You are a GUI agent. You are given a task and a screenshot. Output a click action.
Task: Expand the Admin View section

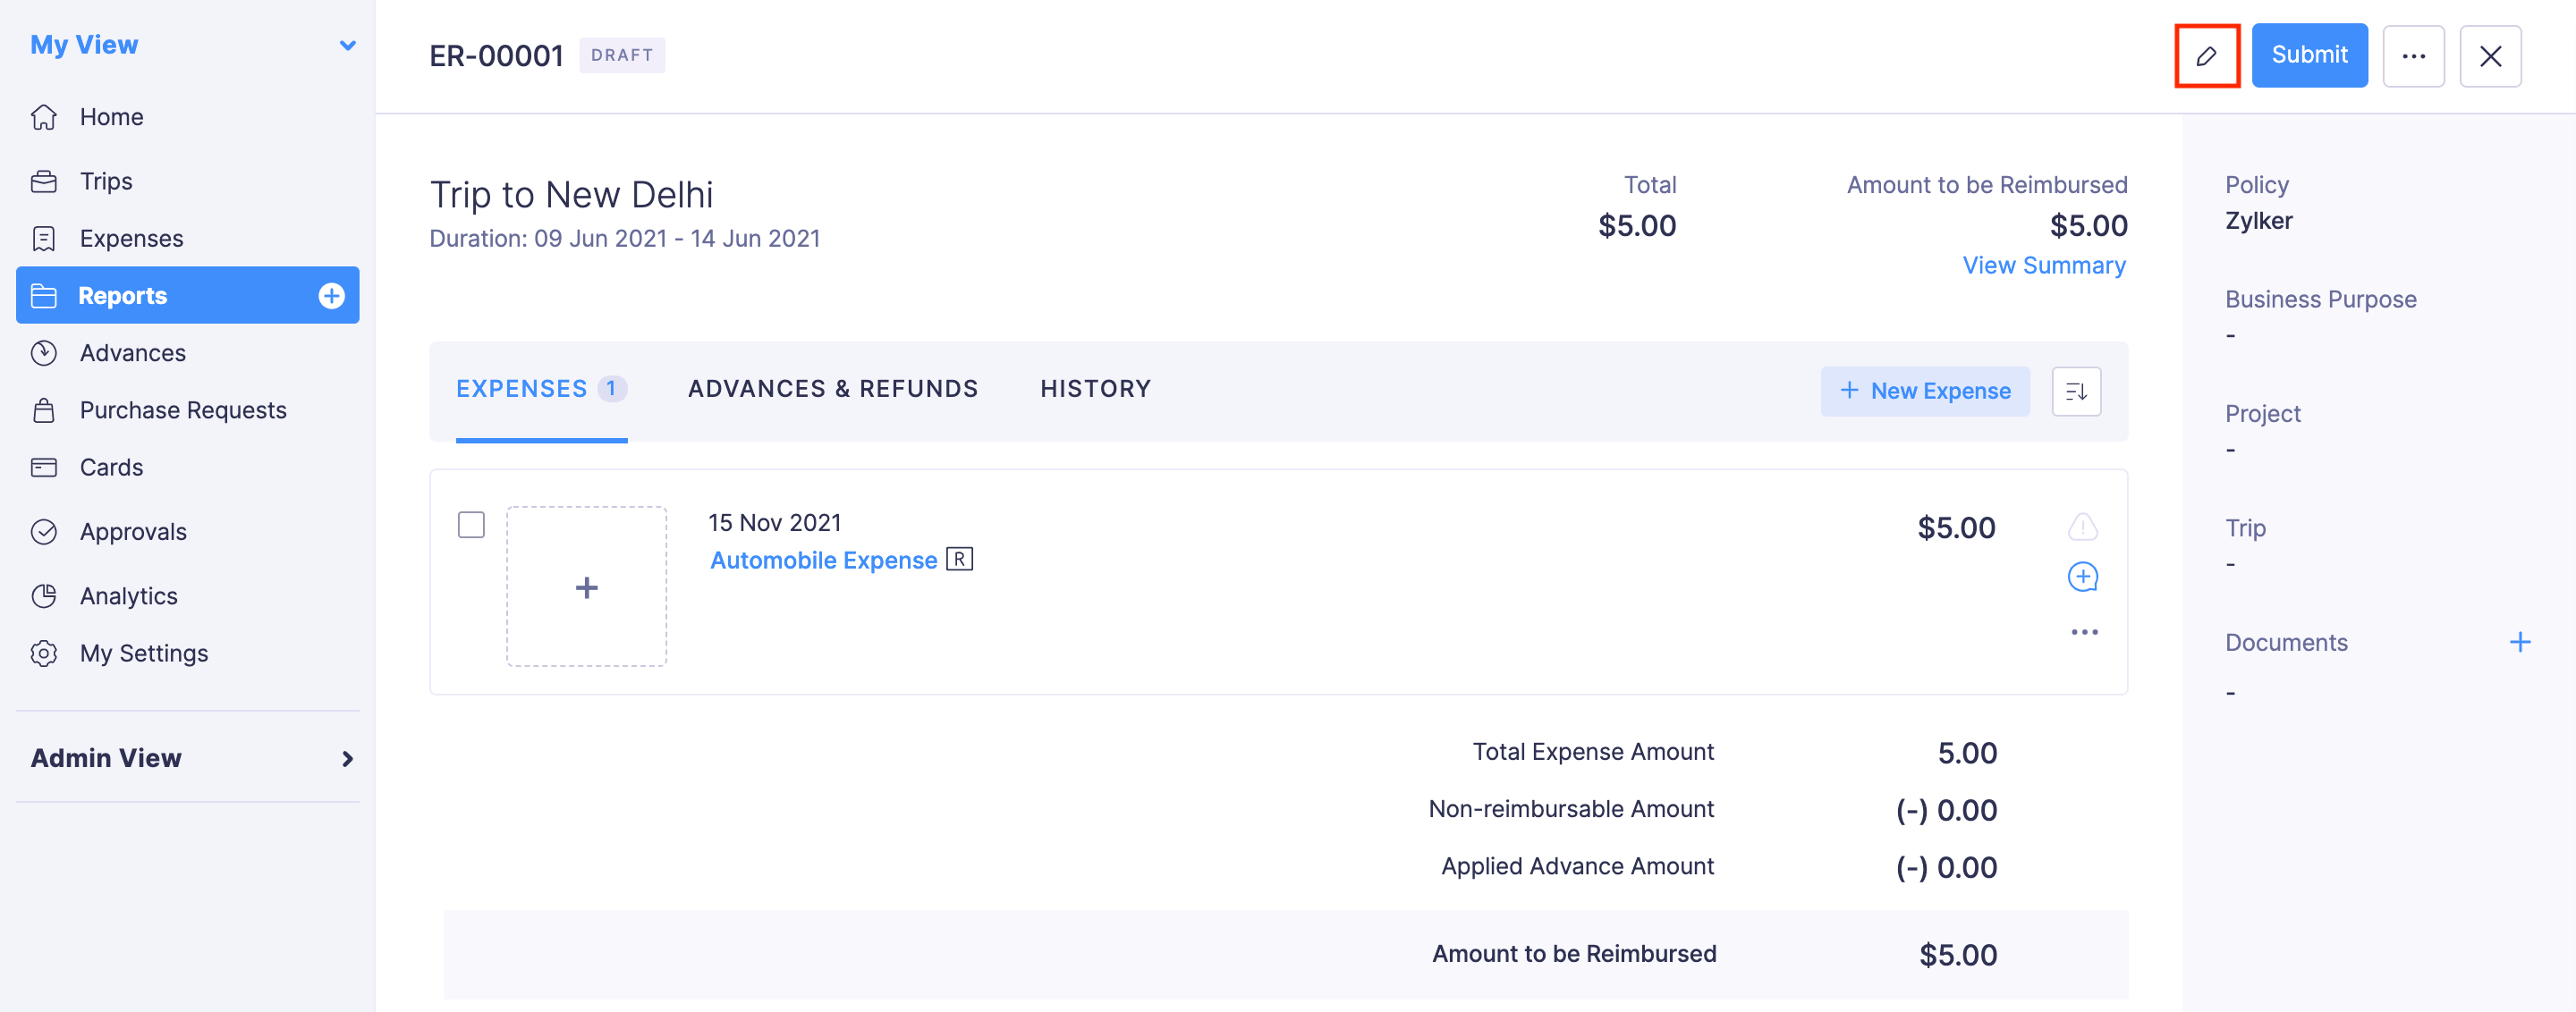click(347, 758)
